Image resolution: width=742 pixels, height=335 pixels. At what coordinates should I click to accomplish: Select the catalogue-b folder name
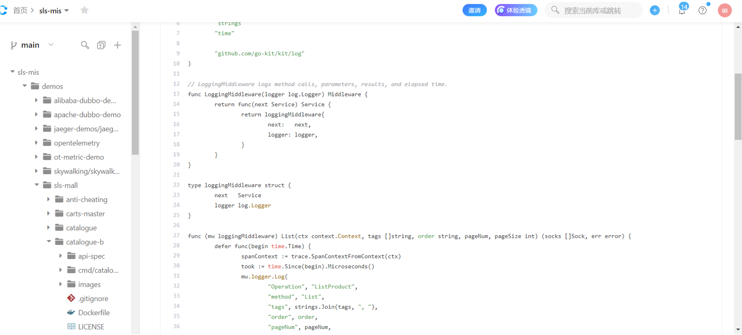coord(85,242)
